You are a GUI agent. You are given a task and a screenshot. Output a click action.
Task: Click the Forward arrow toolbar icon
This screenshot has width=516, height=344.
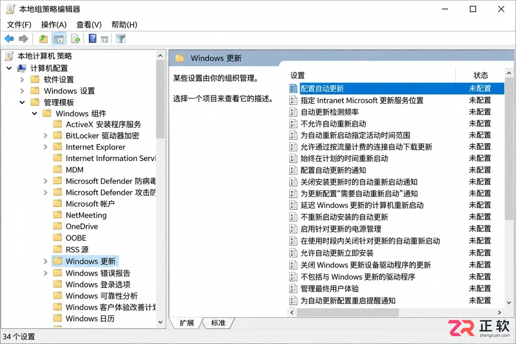[x=23, y=39]
